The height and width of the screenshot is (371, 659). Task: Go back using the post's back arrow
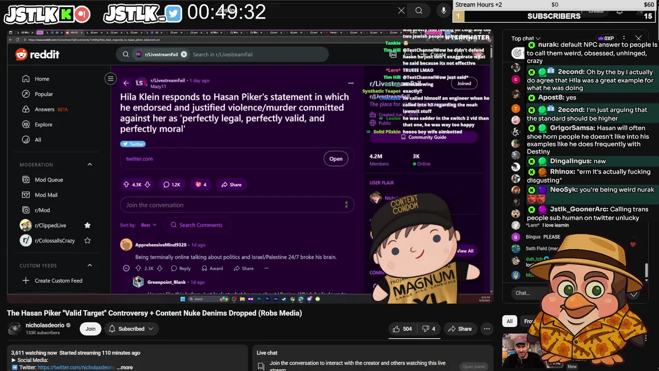click(x=126, y=83)
